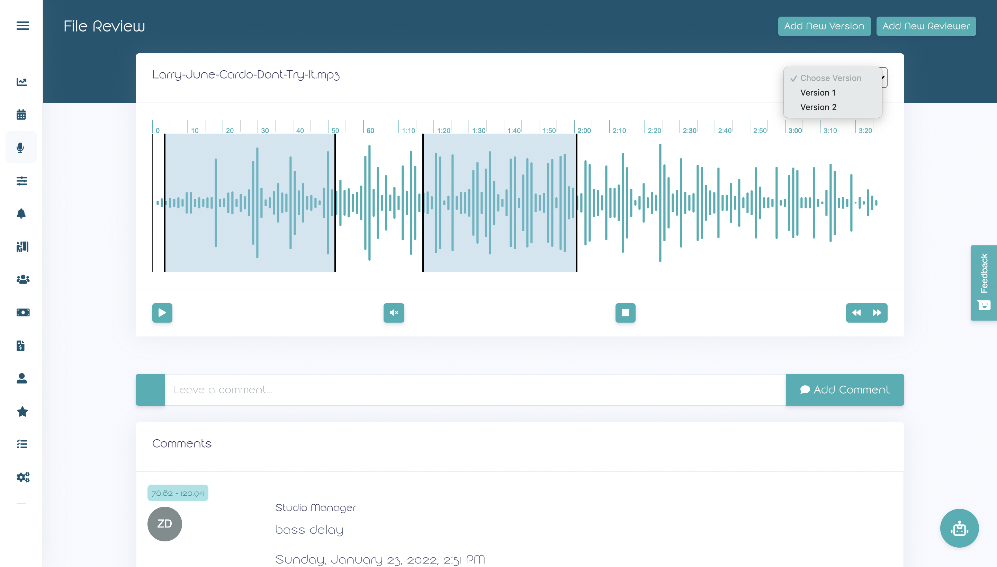Open the payments money bill icon

coord(23,312)
